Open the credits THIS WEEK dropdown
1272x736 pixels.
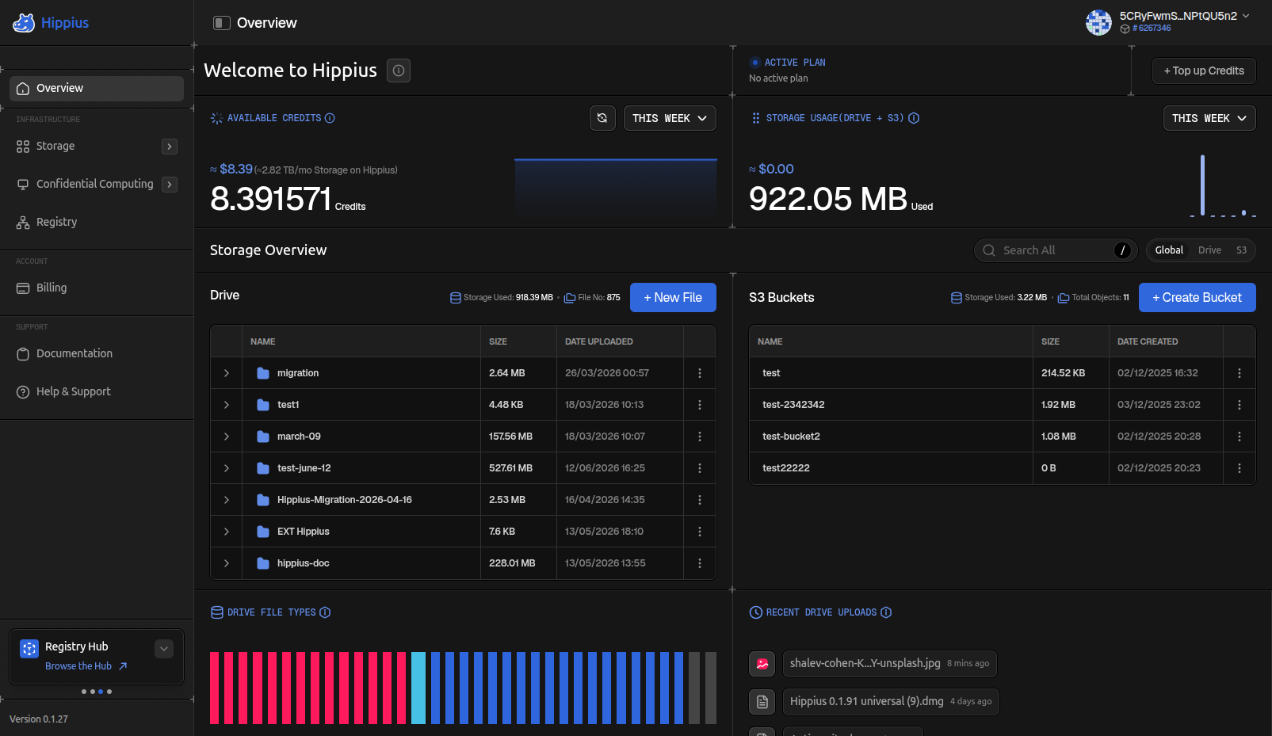pyautogui.click(x=670, y=118)
